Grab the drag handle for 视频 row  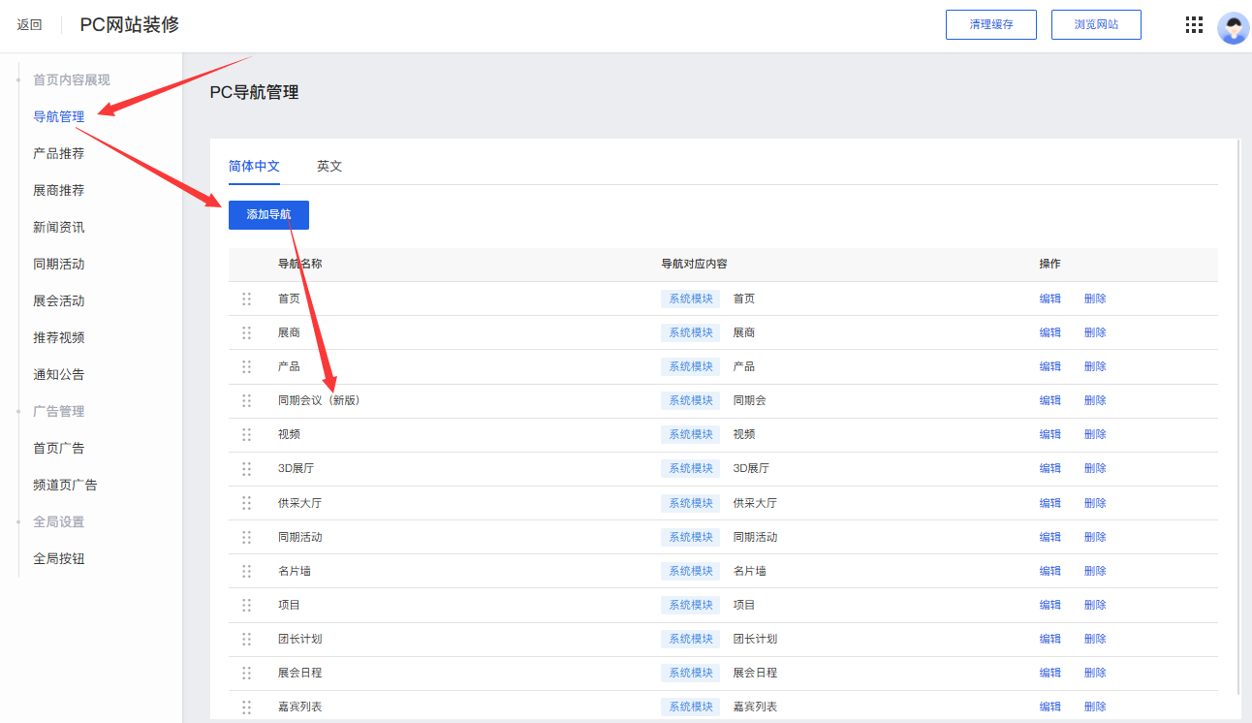(x=246, y=434)
